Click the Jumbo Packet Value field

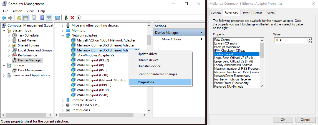point(291,40)
